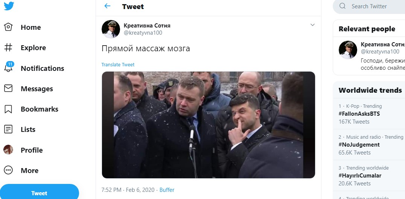The image size is (405, 199).
Task: Click the Translate Tweet link
Action: [x=118, y=65]
